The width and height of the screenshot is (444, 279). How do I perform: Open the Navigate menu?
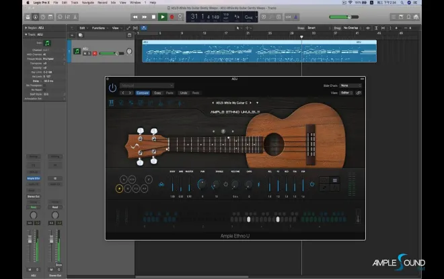[x=87, y=3]
